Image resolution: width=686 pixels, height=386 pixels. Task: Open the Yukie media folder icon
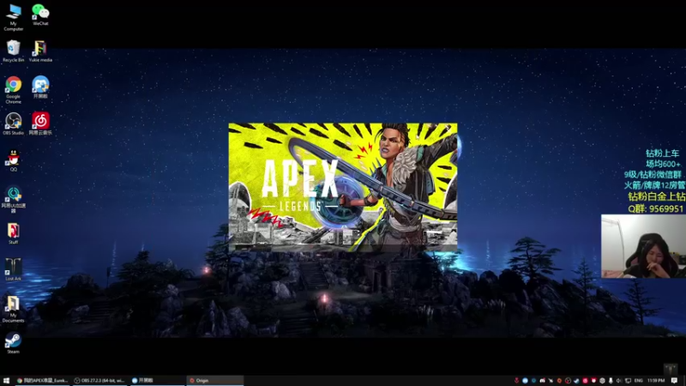[x=40, y=51]
